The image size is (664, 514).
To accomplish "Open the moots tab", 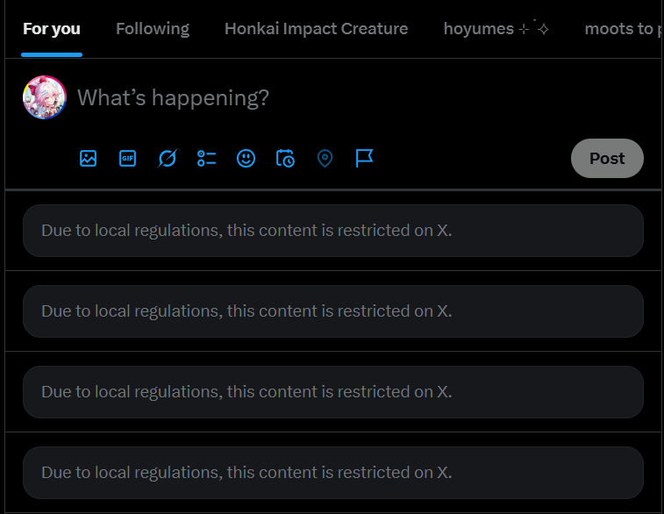I will coord(623,29).
